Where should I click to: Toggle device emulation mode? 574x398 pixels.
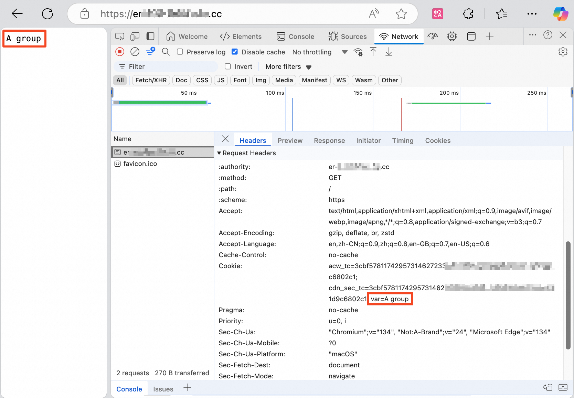[x=135, y=36]
